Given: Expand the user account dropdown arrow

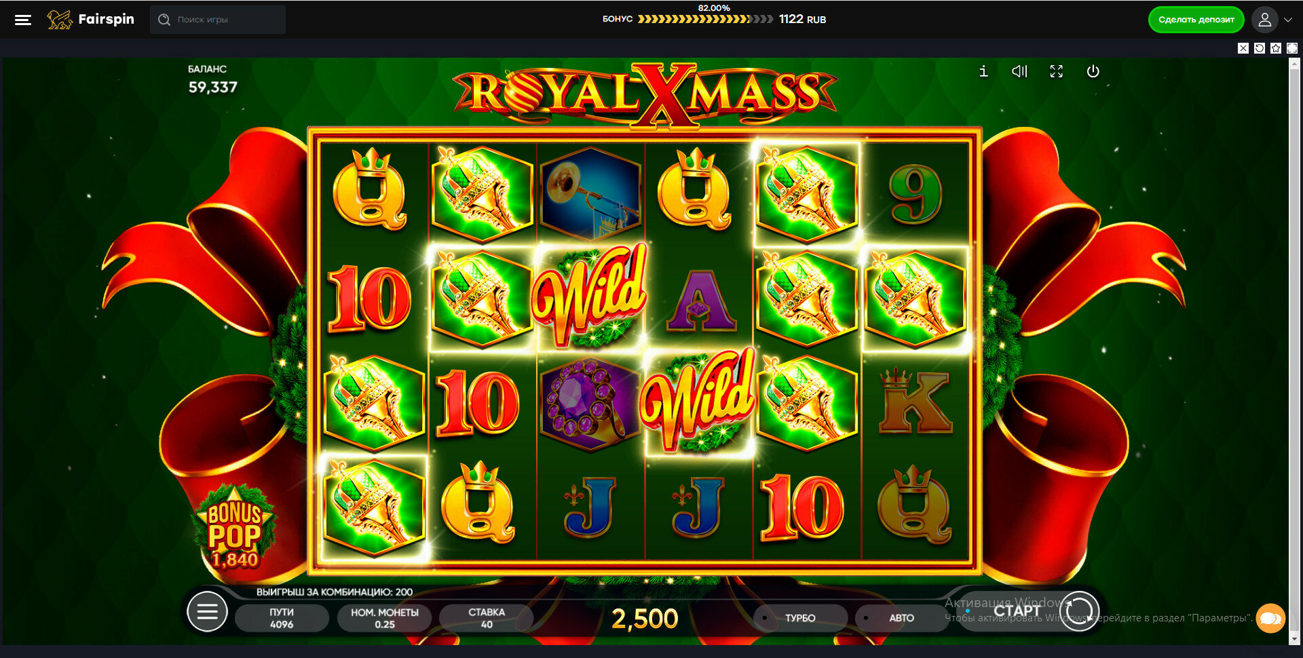Looking at the screenshot, I should (1287, 20).
